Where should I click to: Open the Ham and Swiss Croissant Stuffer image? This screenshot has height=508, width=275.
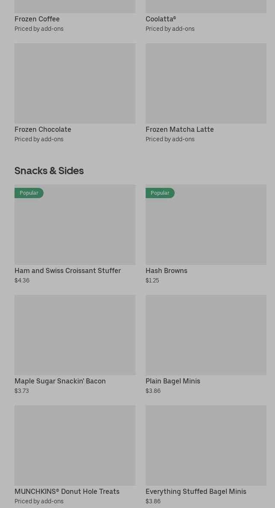click(75, 229)
